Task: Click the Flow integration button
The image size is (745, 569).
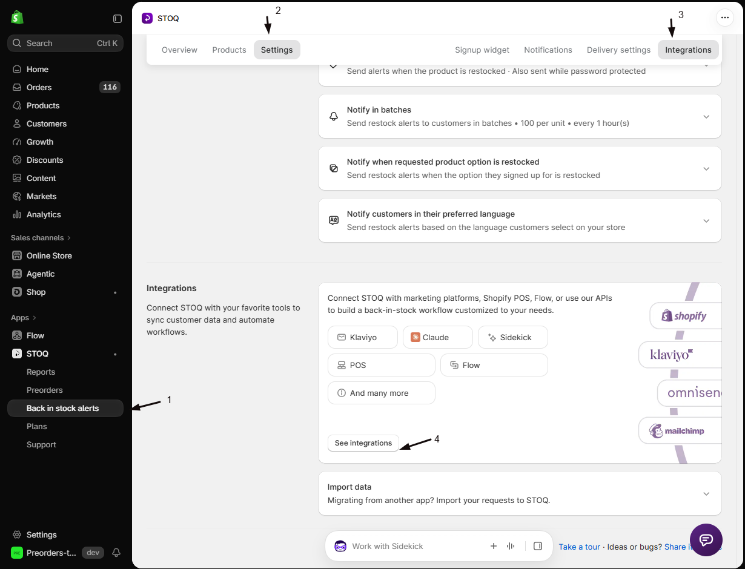Action: coord(494,365)
